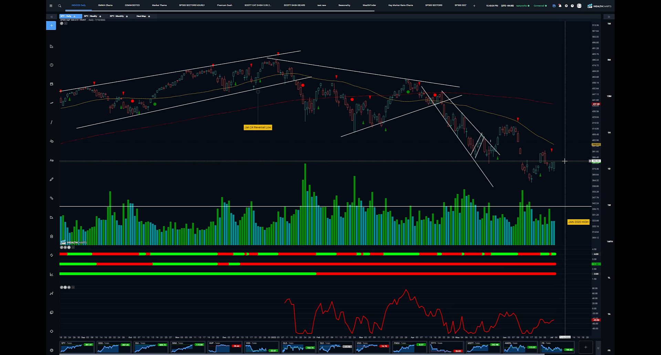Open the user profile avatar
661x355 pixels.
coord(579,6)
